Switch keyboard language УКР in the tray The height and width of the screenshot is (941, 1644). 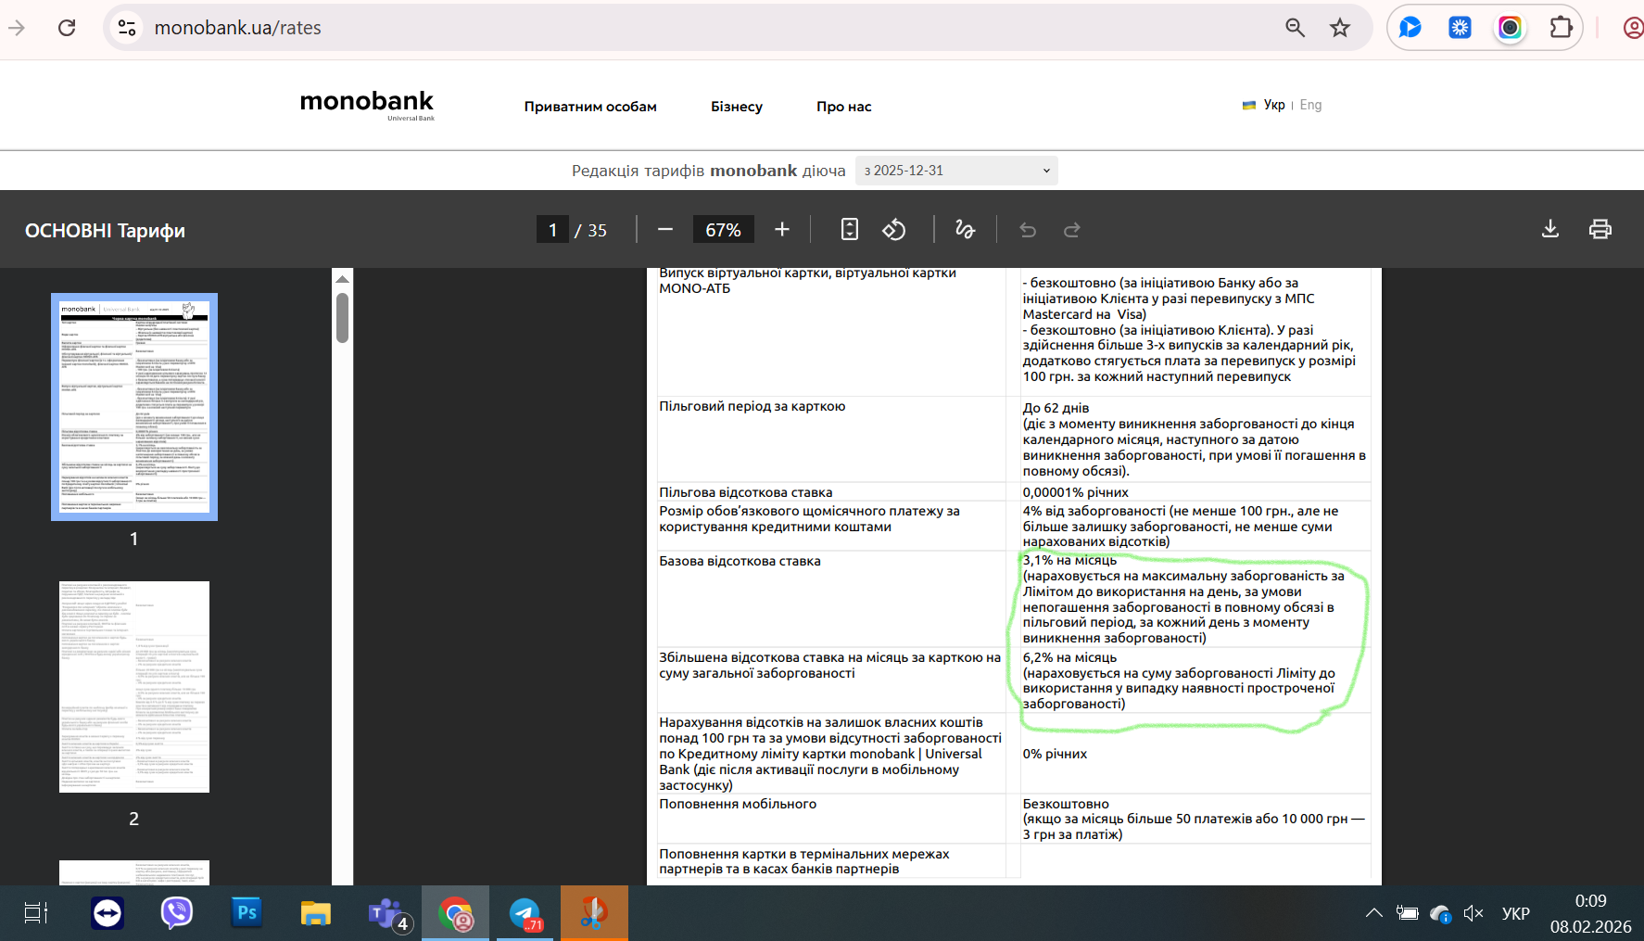tap(1516, 913)
